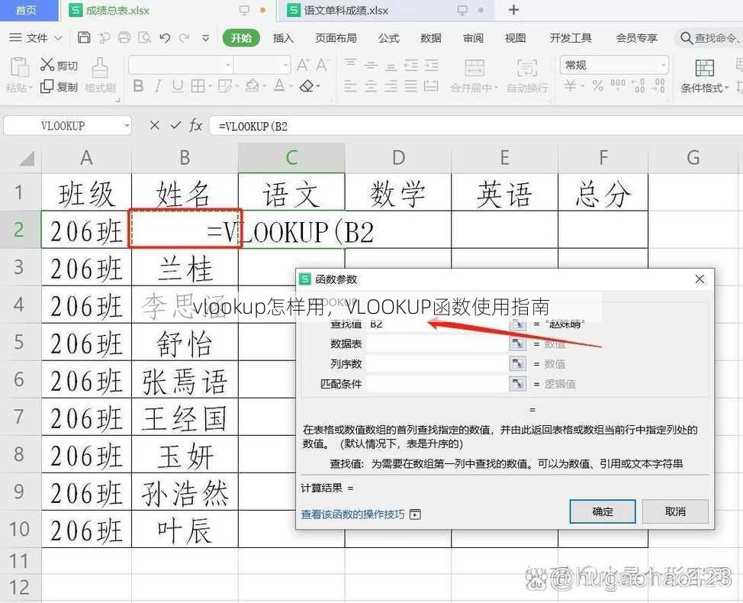Image resolution: width=743 pixels, height=603 pixels.
Task: Toggle Italic formatting button
Action: coord(158,85)
